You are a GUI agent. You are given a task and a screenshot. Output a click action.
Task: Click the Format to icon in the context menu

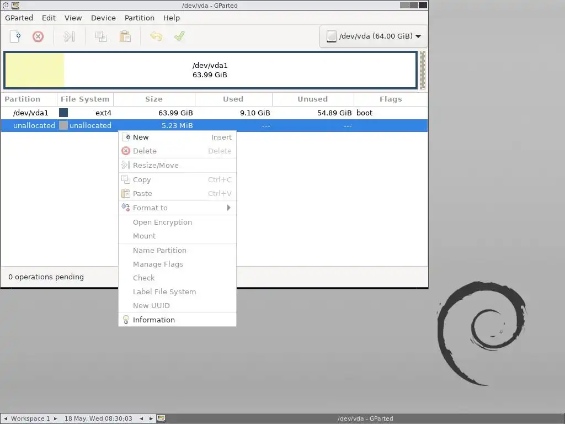[125, 208]
